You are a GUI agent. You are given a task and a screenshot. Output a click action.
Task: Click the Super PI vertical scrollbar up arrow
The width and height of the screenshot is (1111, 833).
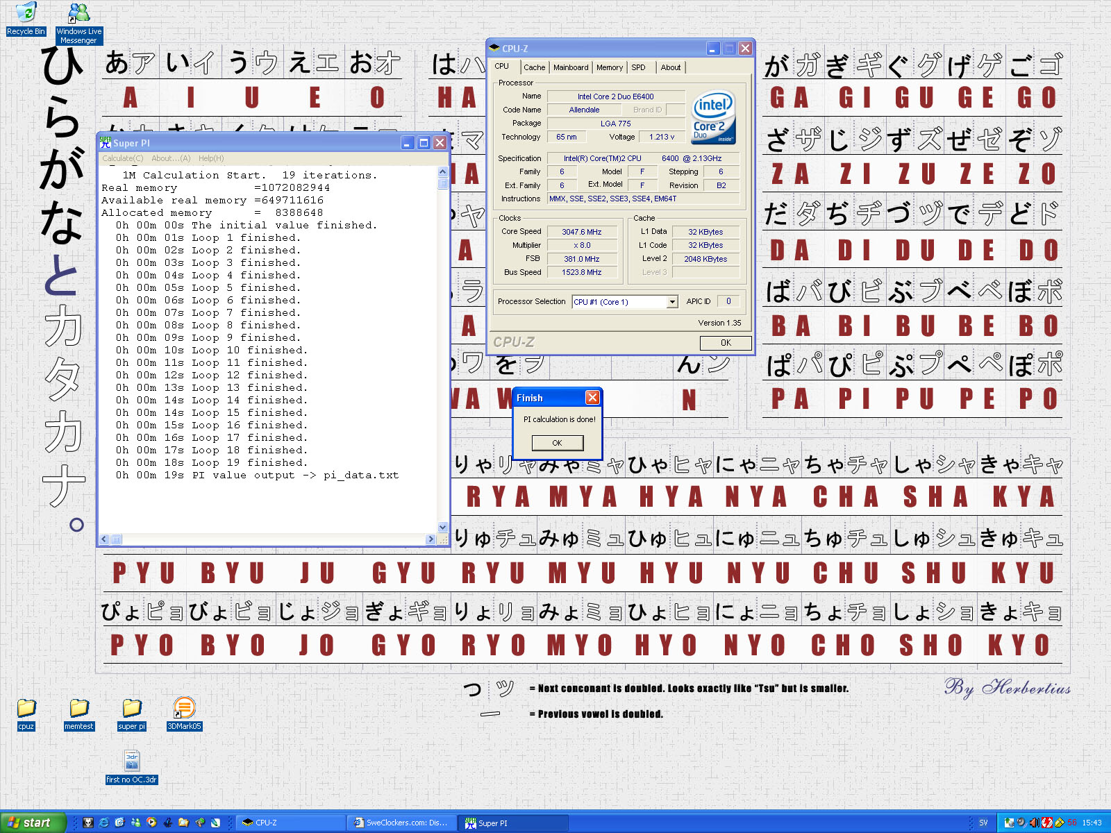(x=443, y=171)
